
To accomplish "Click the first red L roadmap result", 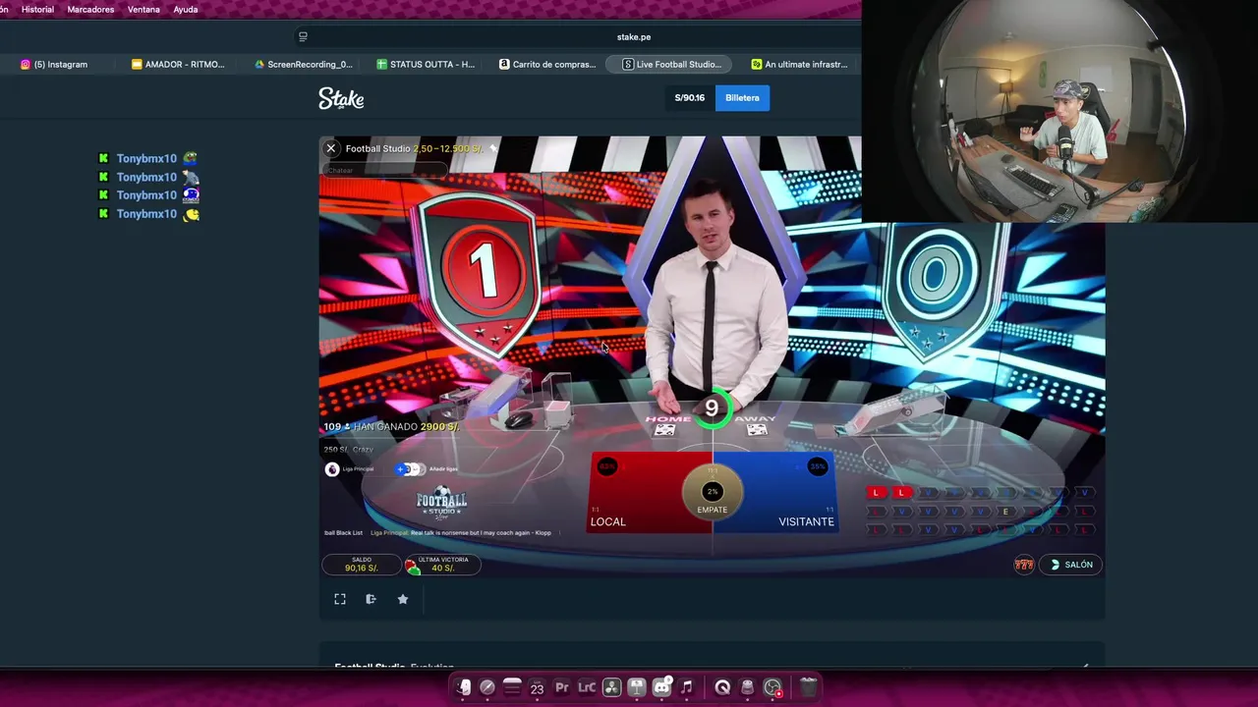I will coord(876,493).
